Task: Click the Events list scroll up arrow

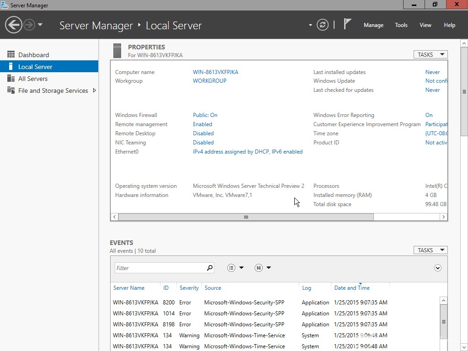Action: (x=443, y=301)
